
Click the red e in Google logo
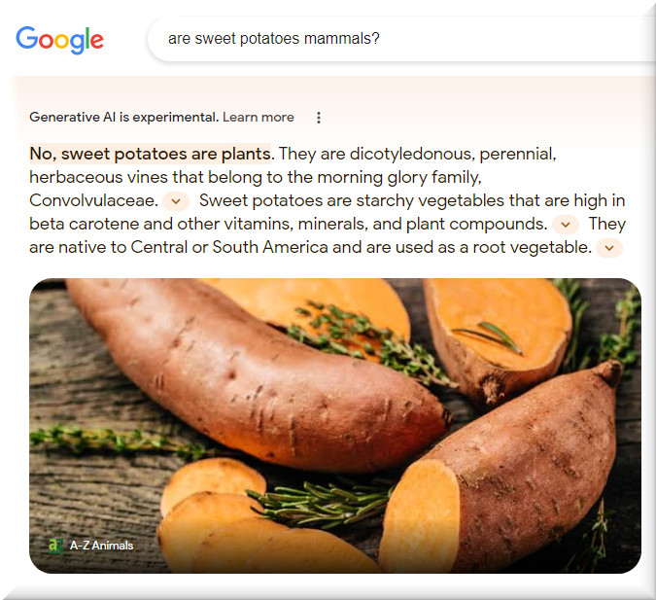coord(96,41)
